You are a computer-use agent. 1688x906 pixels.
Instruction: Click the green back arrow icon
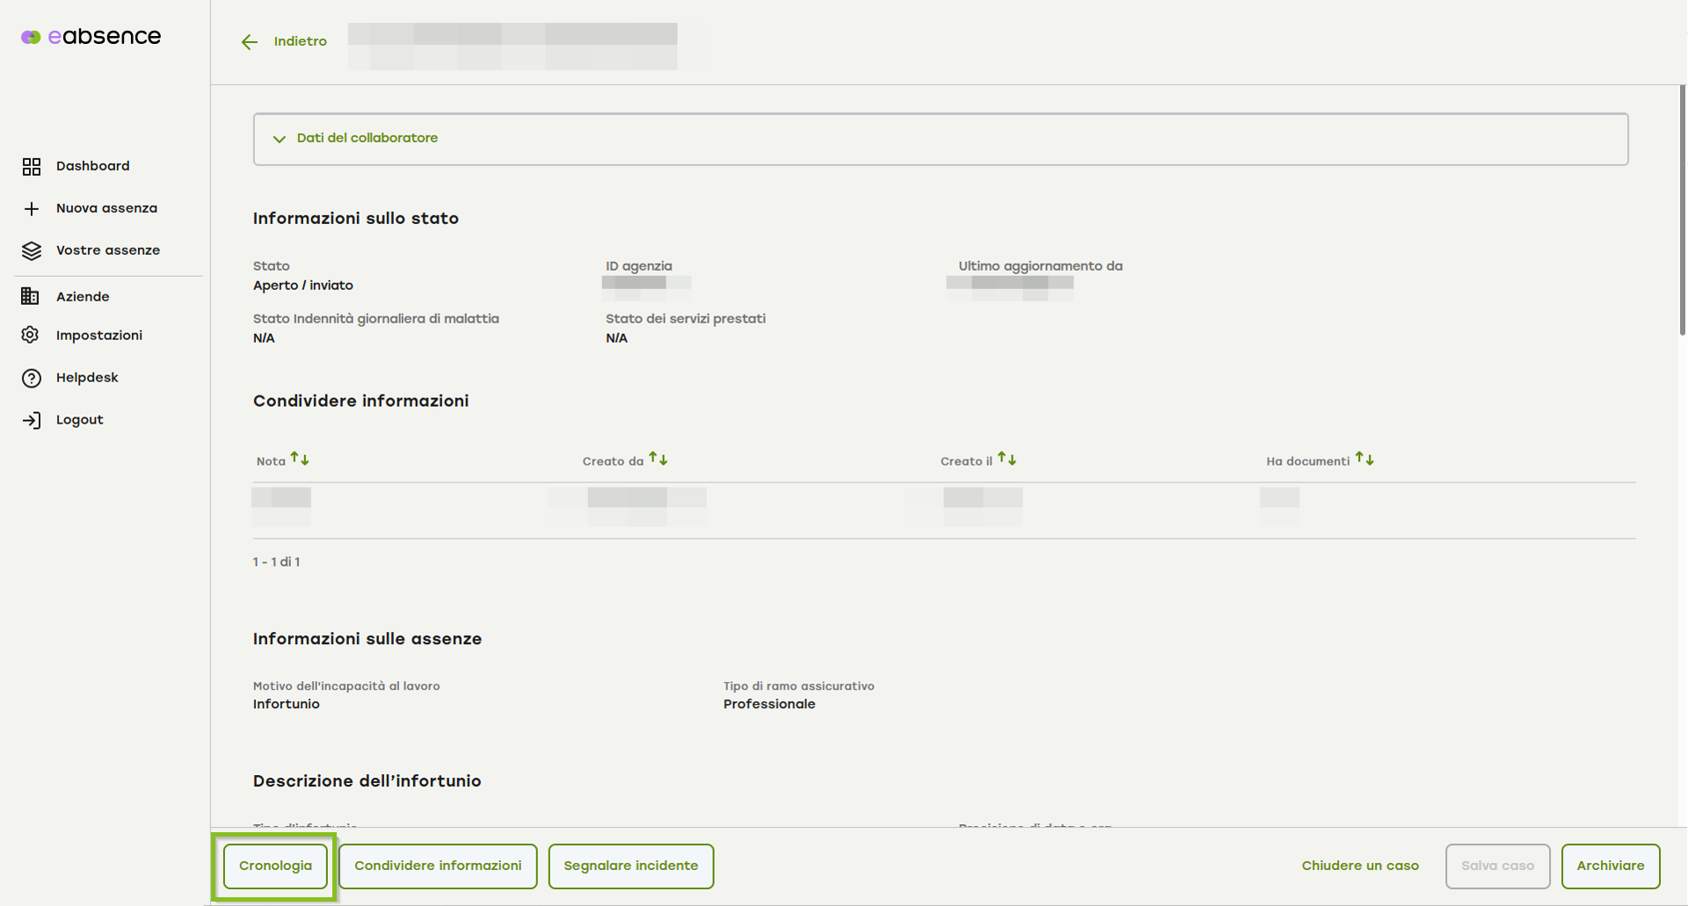(x=250, y=42)
